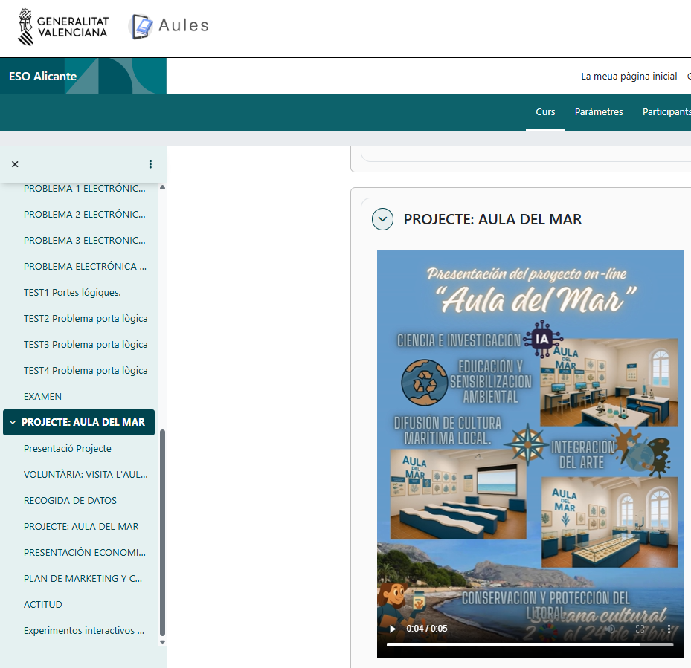
Task: Open the Curs tab
Action: (545, 112)
